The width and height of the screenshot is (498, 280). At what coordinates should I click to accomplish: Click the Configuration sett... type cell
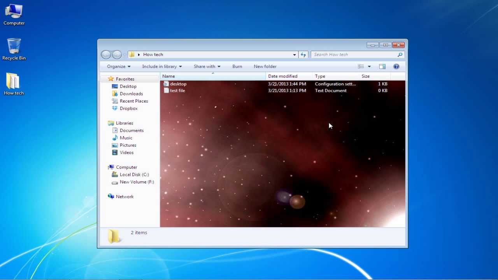click(335, 84)
